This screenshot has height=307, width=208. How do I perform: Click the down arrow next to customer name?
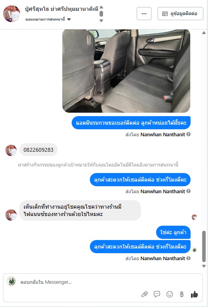[101, 21]
